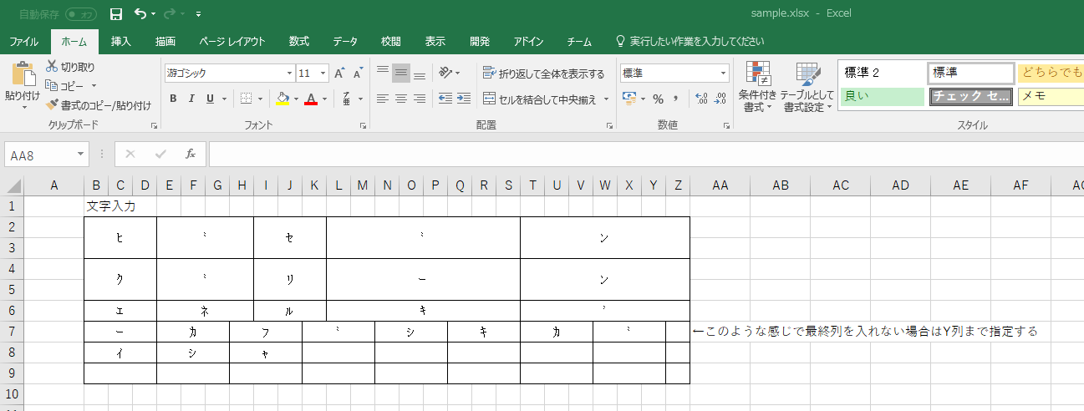Click the Increase Font Size icon

[x=339, y=74]
